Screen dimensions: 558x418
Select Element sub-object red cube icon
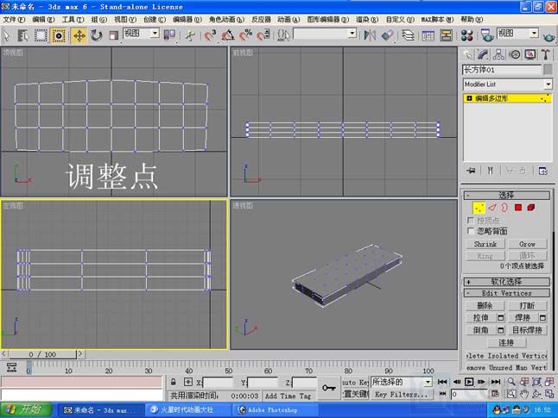[x=531, y=208]
